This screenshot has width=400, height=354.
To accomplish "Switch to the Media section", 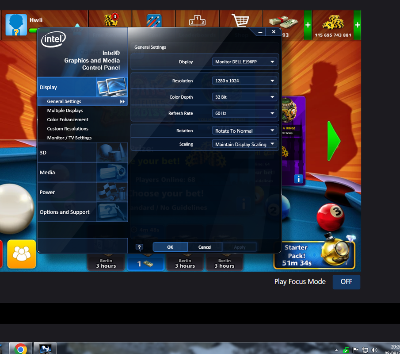I will pos(82,173).
